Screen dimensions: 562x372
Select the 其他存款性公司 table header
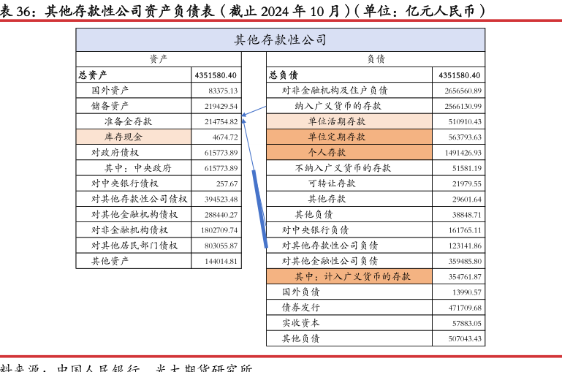280,40
